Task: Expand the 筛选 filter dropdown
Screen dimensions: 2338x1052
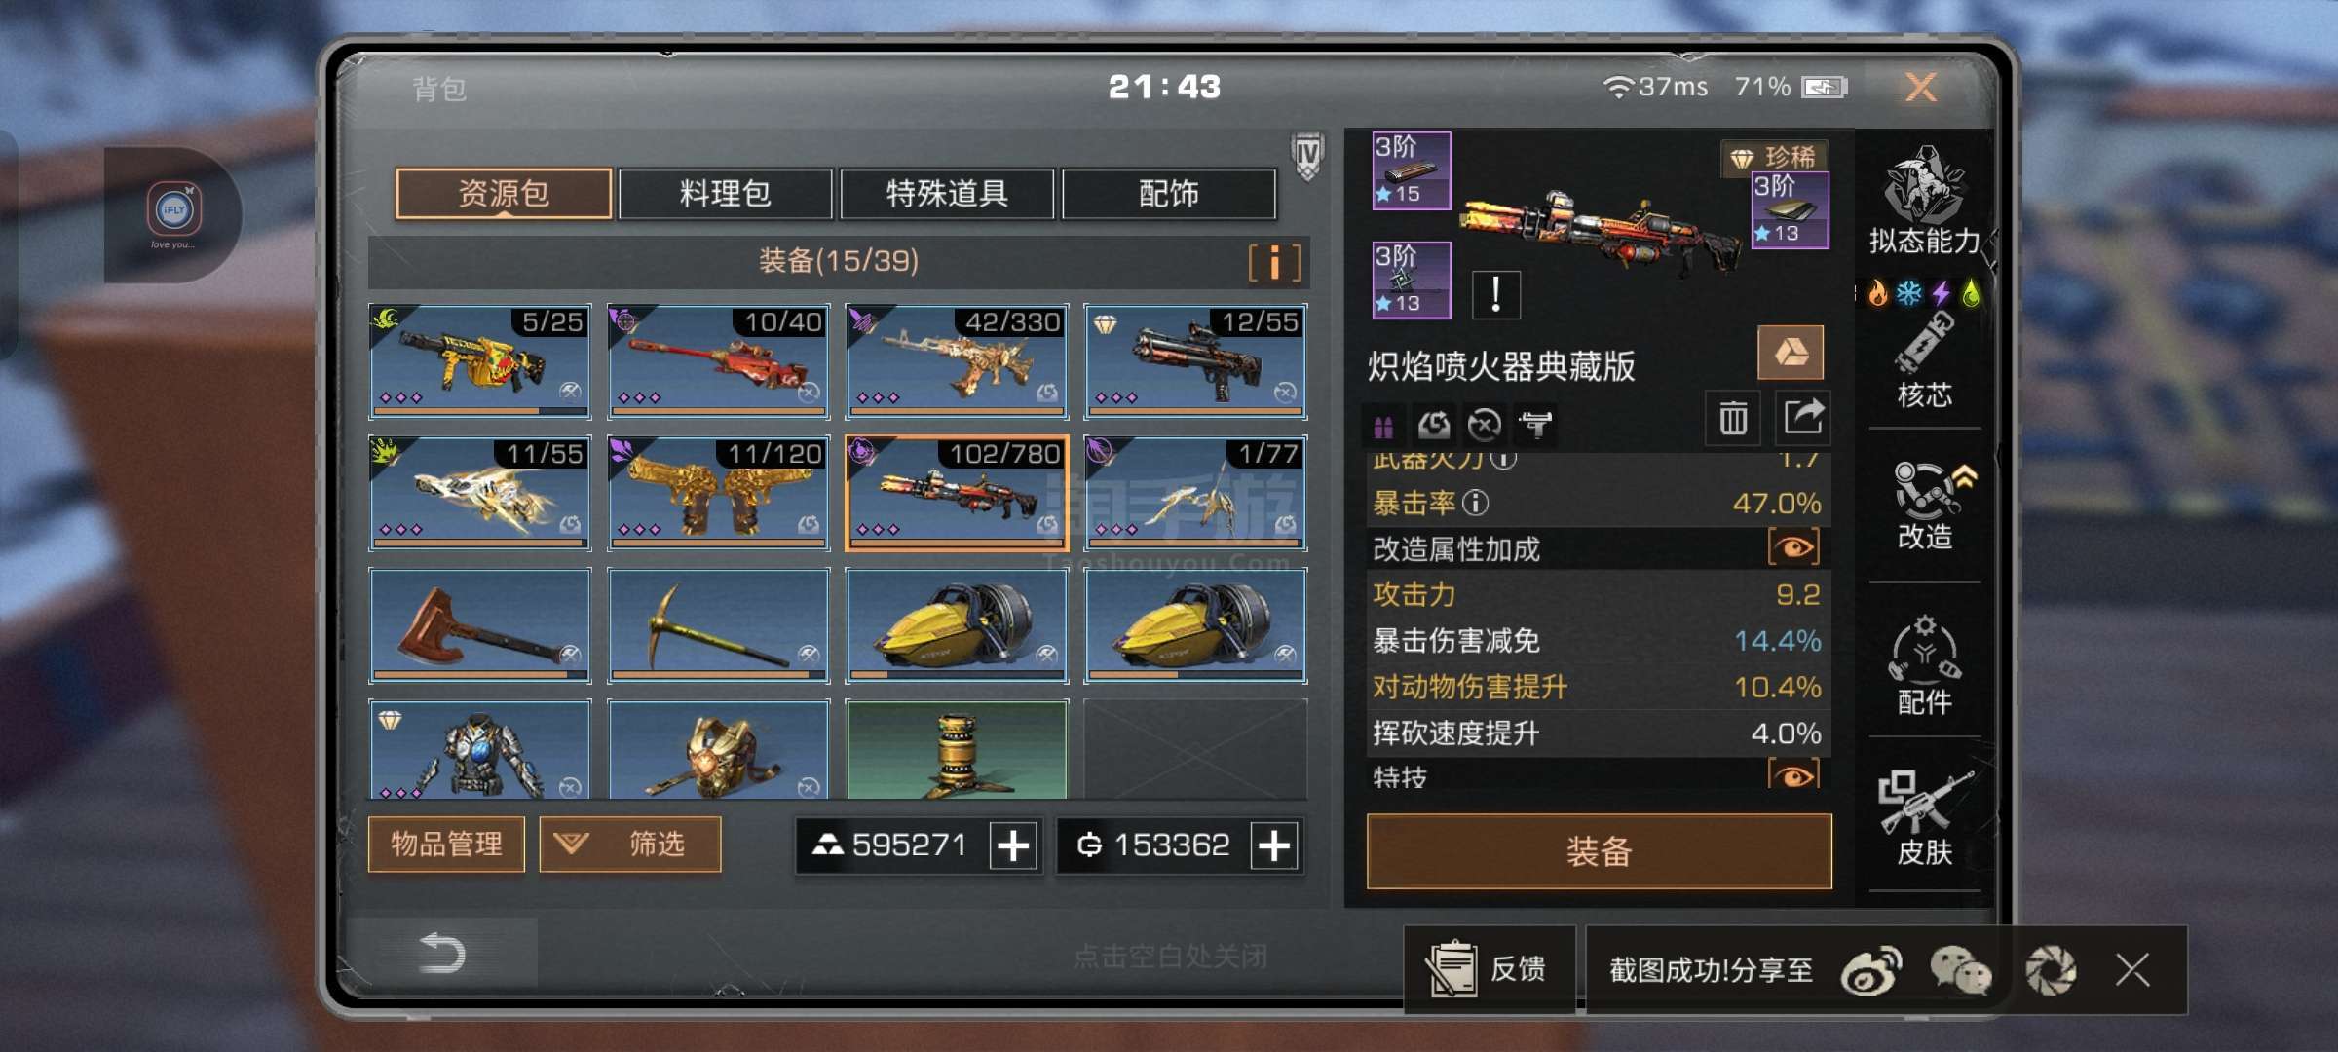Action: [630, 844]
